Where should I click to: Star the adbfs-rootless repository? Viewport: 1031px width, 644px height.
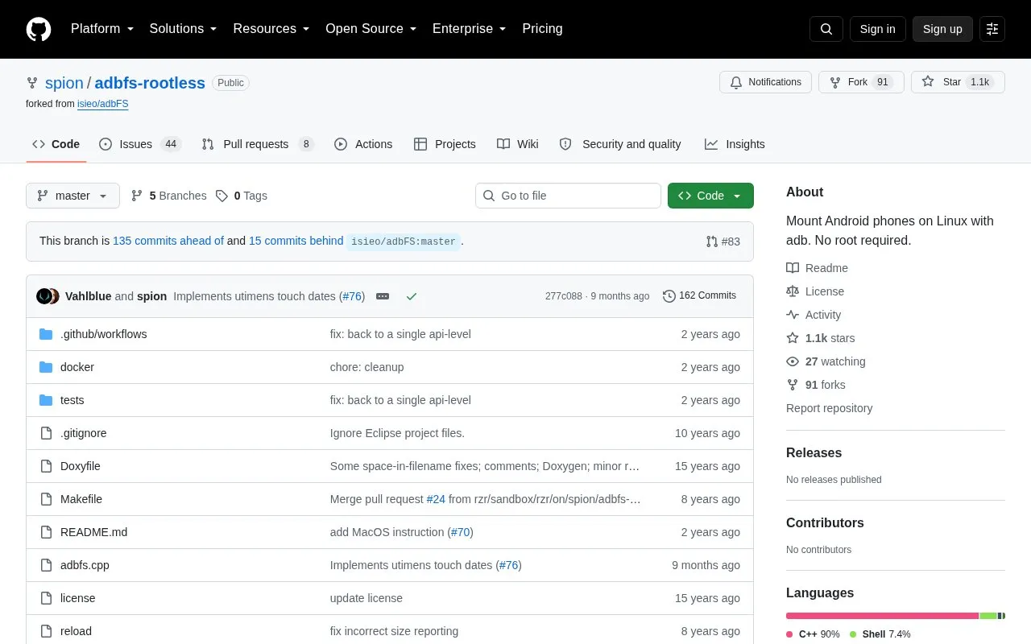[958, 82]
